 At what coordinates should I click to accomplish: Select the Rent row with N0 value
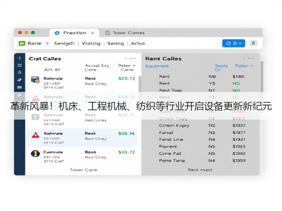(201, 76)
